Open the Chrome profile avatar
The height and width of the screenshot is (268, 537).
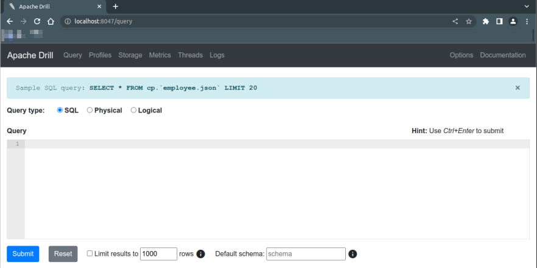513,21
